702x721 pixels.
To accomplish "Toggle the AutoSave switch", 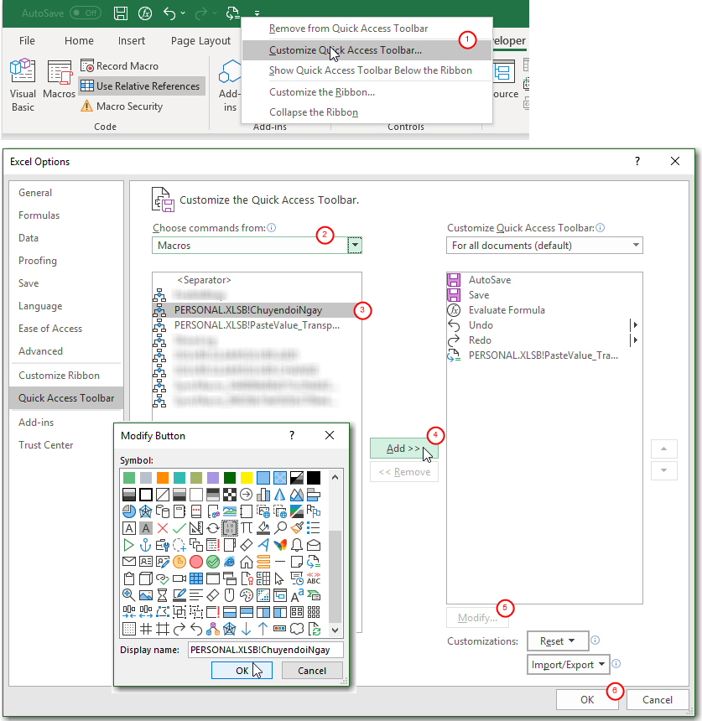I will click(86, 13).
